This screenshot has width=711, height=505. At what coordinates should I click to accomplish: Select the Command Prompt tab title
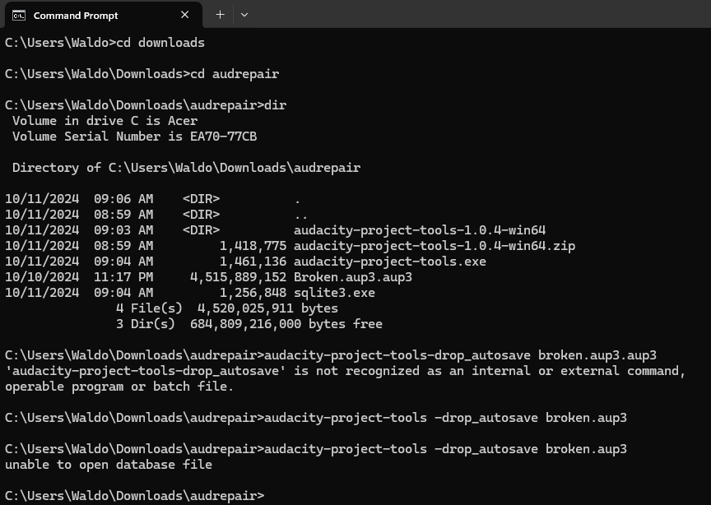point(76,15)
